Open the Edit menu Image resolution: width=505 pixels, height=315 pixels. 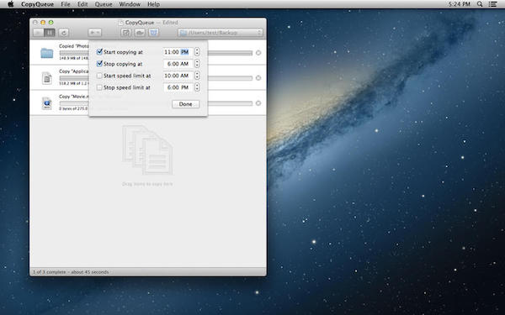tap(82, 4)
